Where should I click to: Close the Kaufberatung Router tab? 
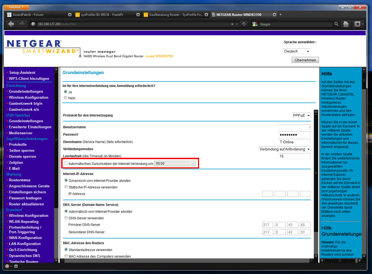pos(206,15)
